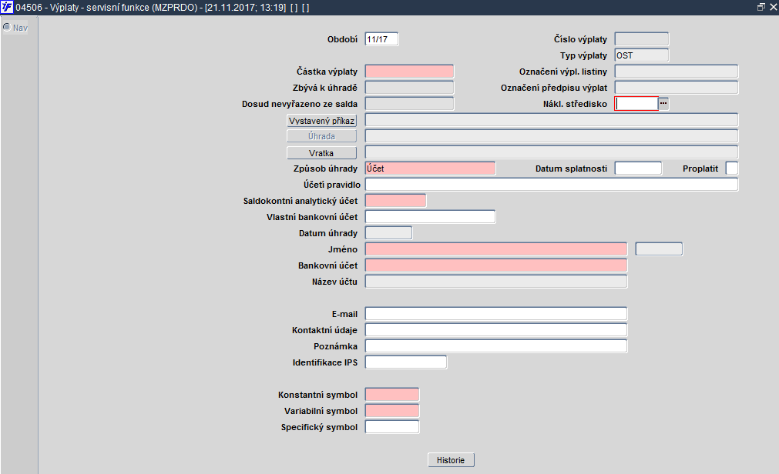This screenshot has width=779, height=474.
Task: Click the Datum splatnosti field
Action: [x=638, y=169]
